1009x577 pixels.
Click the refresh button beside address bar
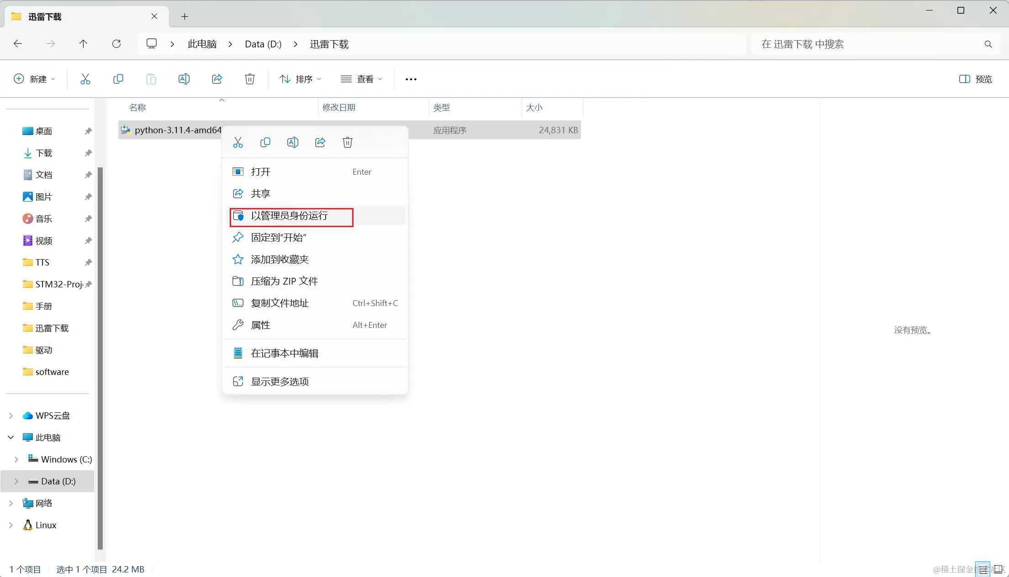[116, 44]
